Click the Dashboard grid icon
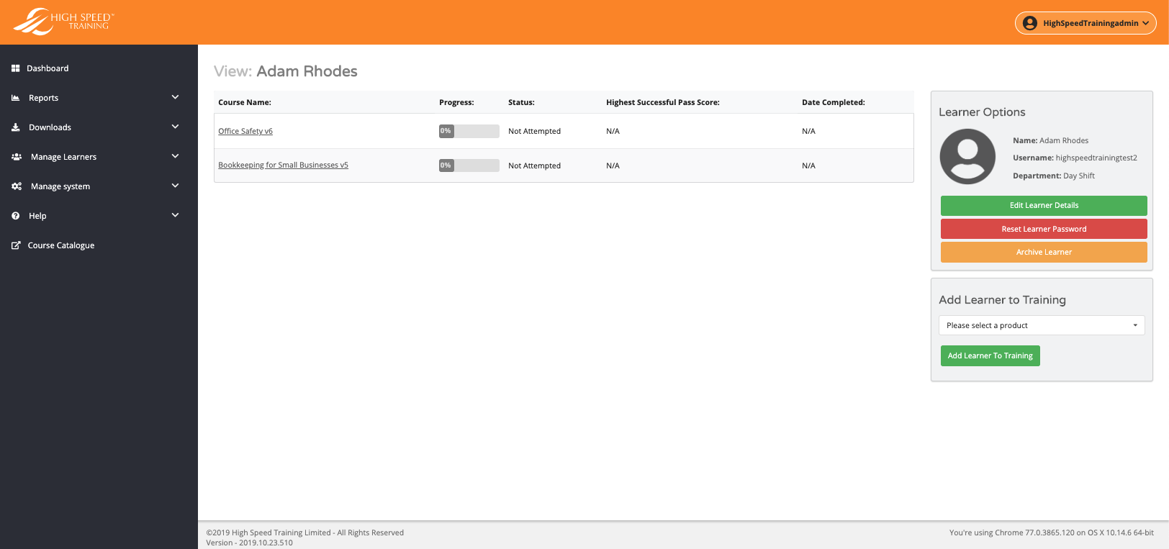Image resolution: width=1169 pixels, height=549 pixels. pos(16,68)
